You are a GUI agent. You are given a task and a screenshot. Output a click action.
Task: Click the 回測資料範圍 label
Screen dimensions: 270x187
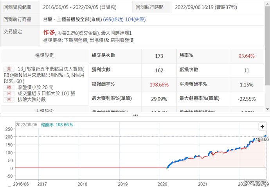pos(17,7)
